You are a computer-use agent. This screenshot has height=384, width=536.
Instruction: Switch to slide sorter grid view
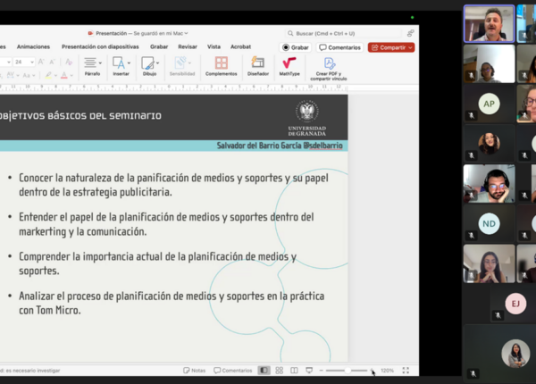280,370
